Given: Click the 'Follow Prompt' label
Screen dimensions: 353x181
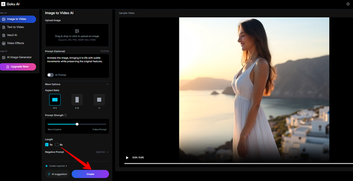Looking at the screenshot, I should [99, 129].
